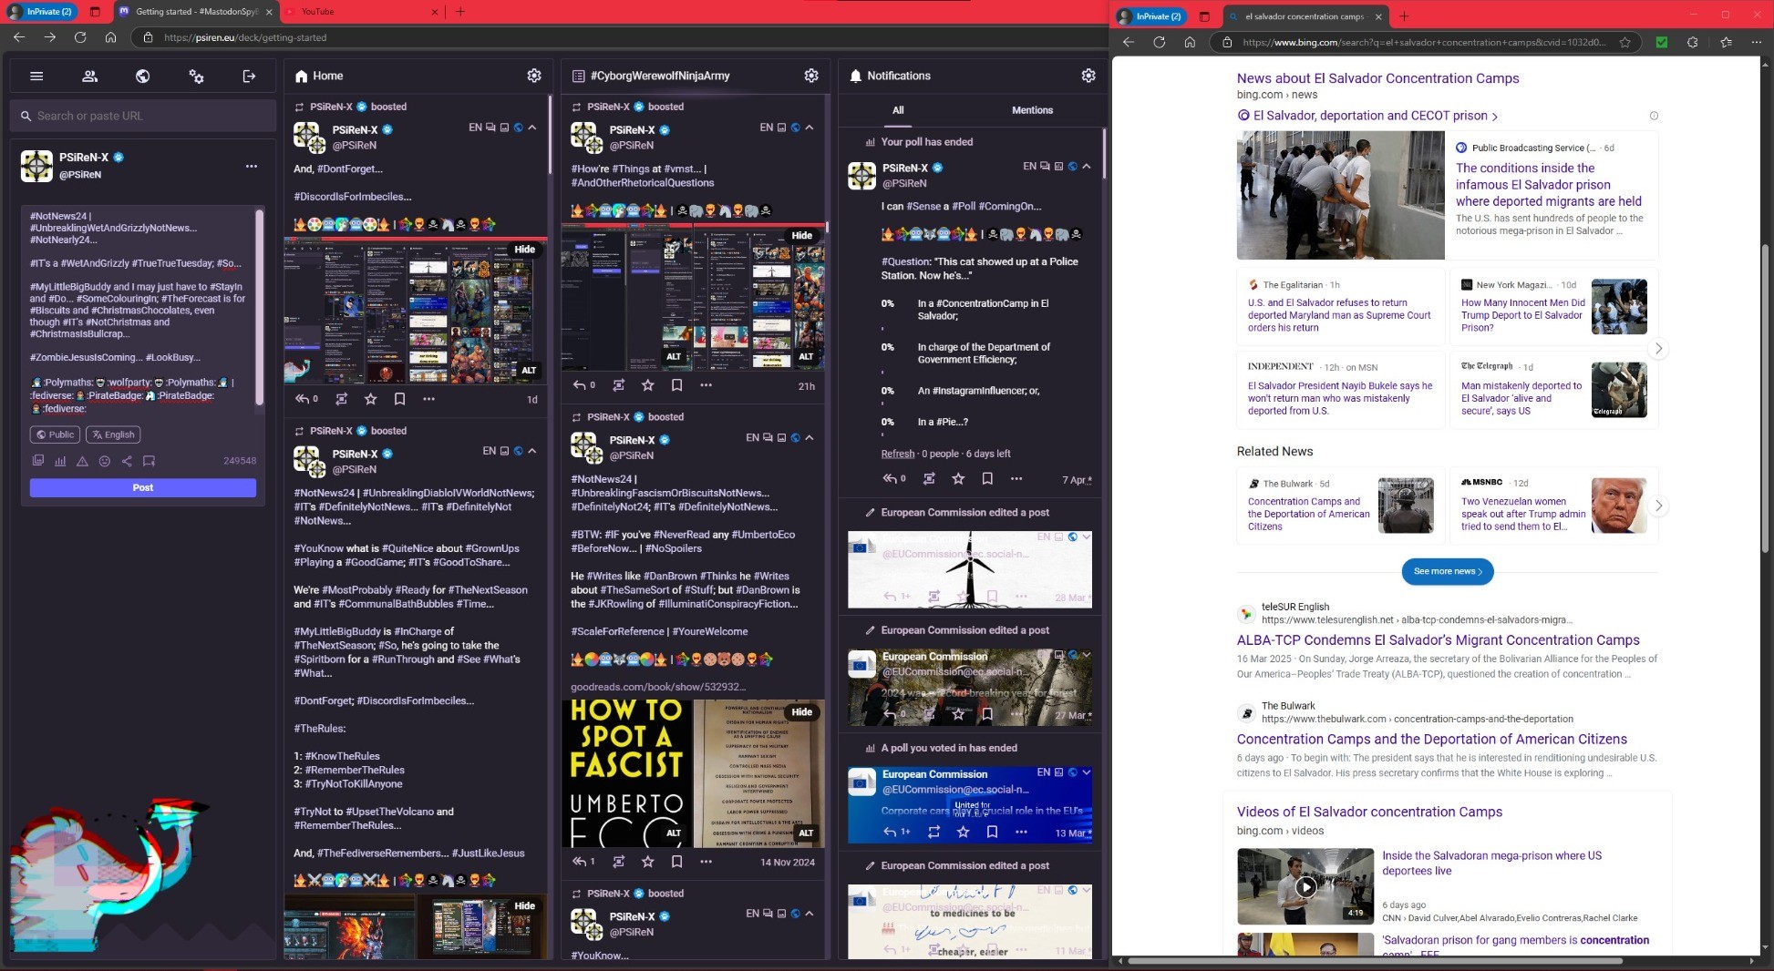Open the emoji picker in the composer
This screenshot has width=1774, height=971.
coord(104,461)
